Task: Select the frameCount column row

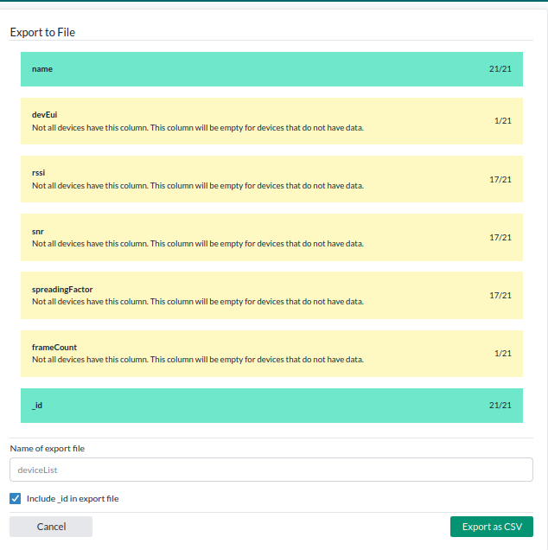Action: click(271, 353)
